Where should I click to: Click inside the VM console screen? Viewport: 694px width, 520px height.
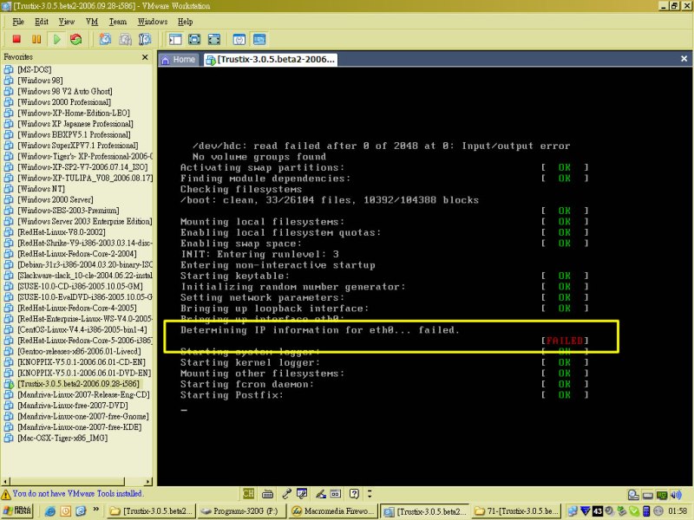[425, 276]
